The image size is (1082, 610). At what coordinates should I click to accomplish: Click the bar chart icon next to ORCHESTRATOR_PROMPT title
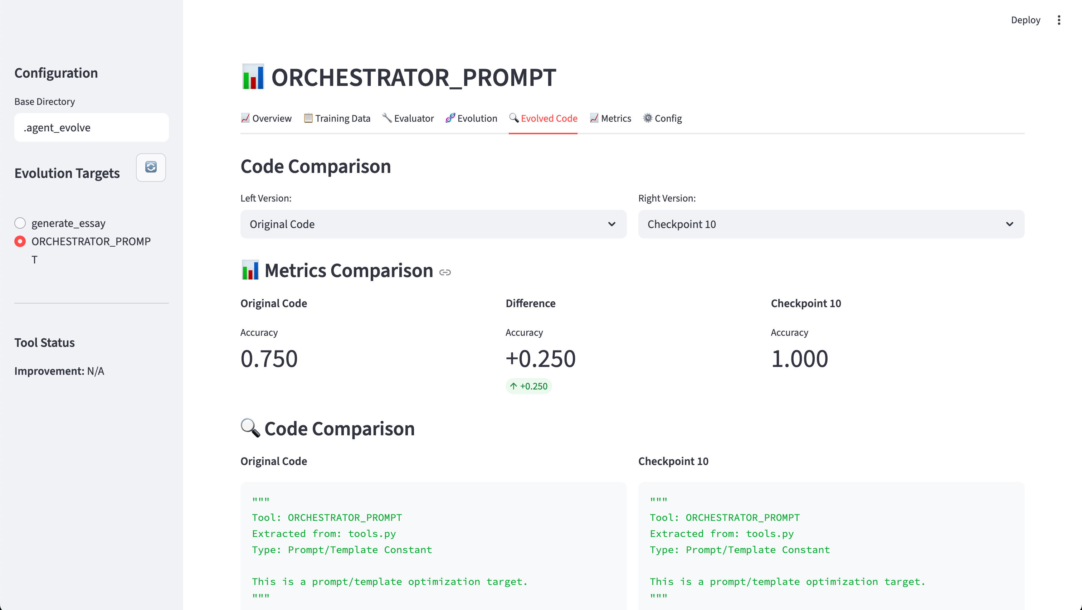pos(253,77)
